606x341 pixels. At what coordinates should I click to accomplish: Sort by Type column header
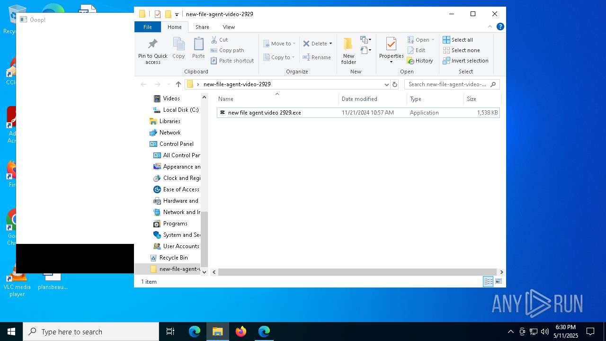pos(435,99)
